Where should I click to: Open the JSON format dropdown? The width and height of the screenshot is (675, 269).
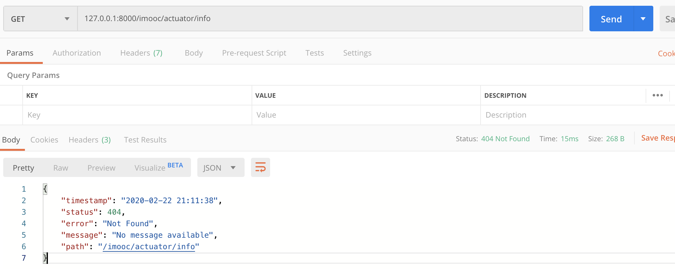pos(220,168)
